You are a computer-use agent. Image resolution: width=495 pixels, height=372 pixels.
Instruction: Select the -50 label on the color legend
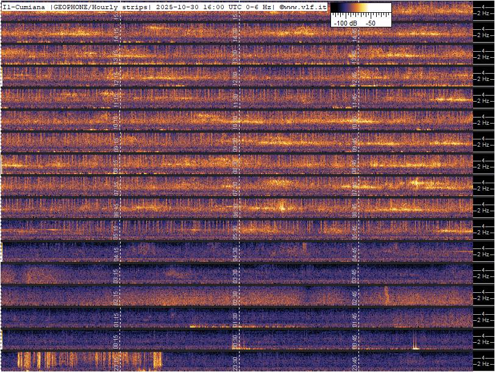pos(370,23)
